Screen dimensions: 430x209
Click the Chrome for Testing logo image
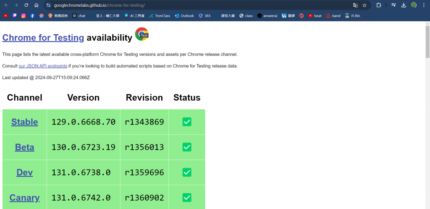(142, 34)
